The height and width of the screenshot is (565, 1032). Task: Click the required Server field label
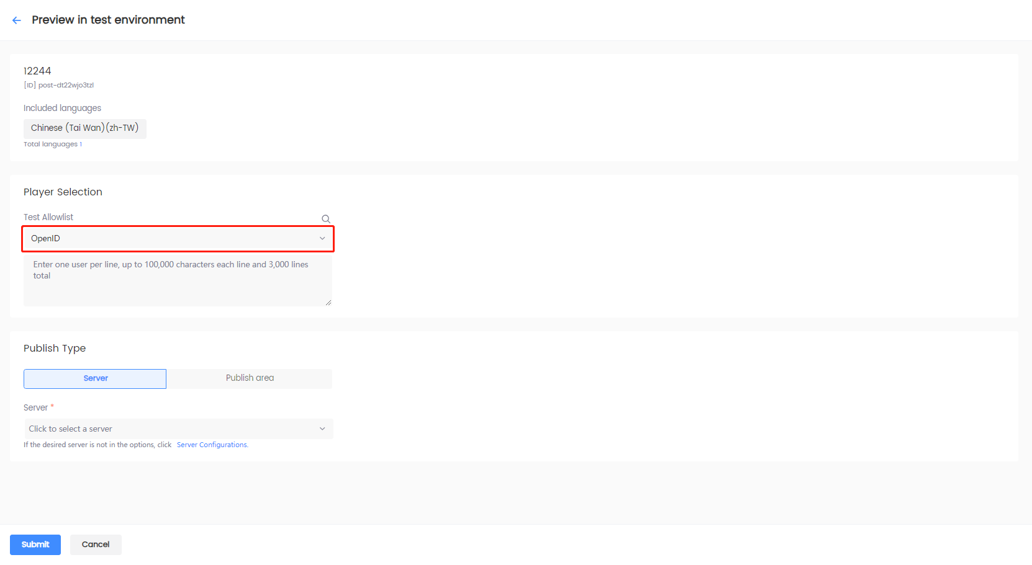click(36, 407)
